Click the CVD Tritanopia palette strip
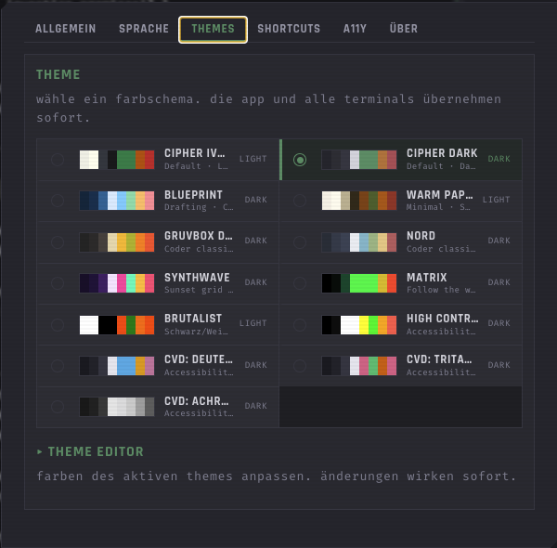 click(x=359, y=365)
